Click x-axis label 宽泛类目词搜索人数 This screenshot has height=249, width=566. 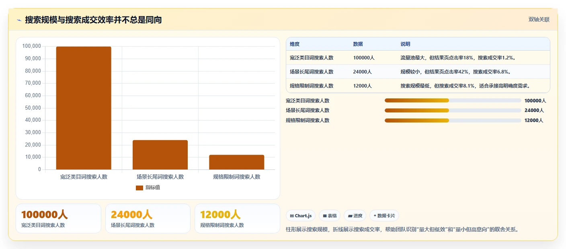pos(84,177)
